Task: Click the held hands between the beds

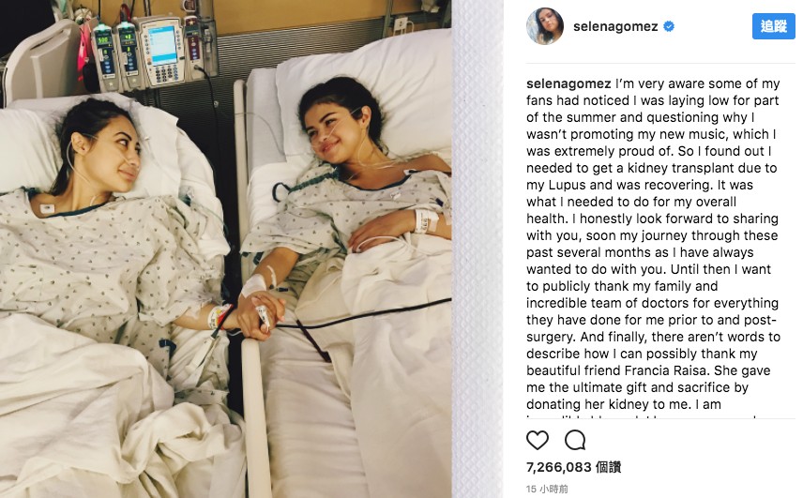Action: coord(260,315)
